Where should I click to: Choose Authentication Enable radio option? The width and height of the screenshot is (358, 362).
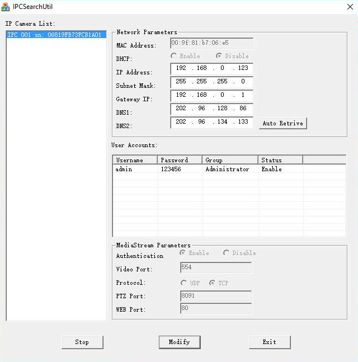[183, 253]
